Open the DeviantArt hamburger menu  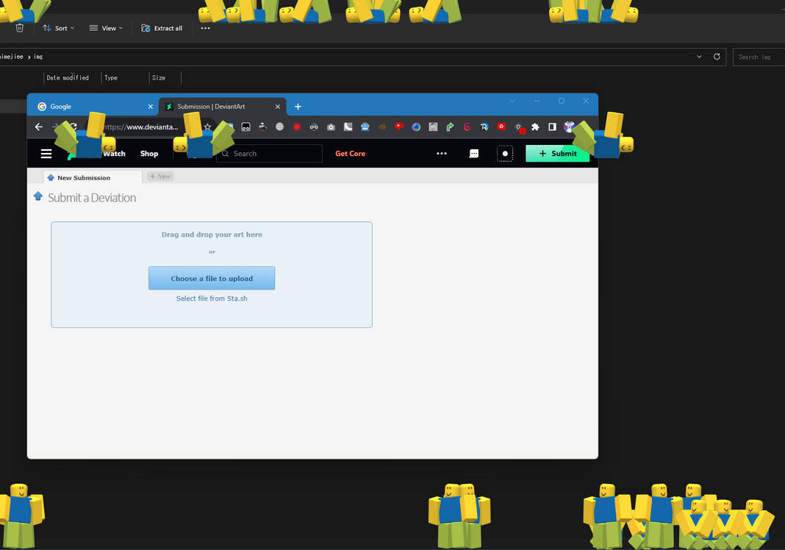tap(46, 154)
